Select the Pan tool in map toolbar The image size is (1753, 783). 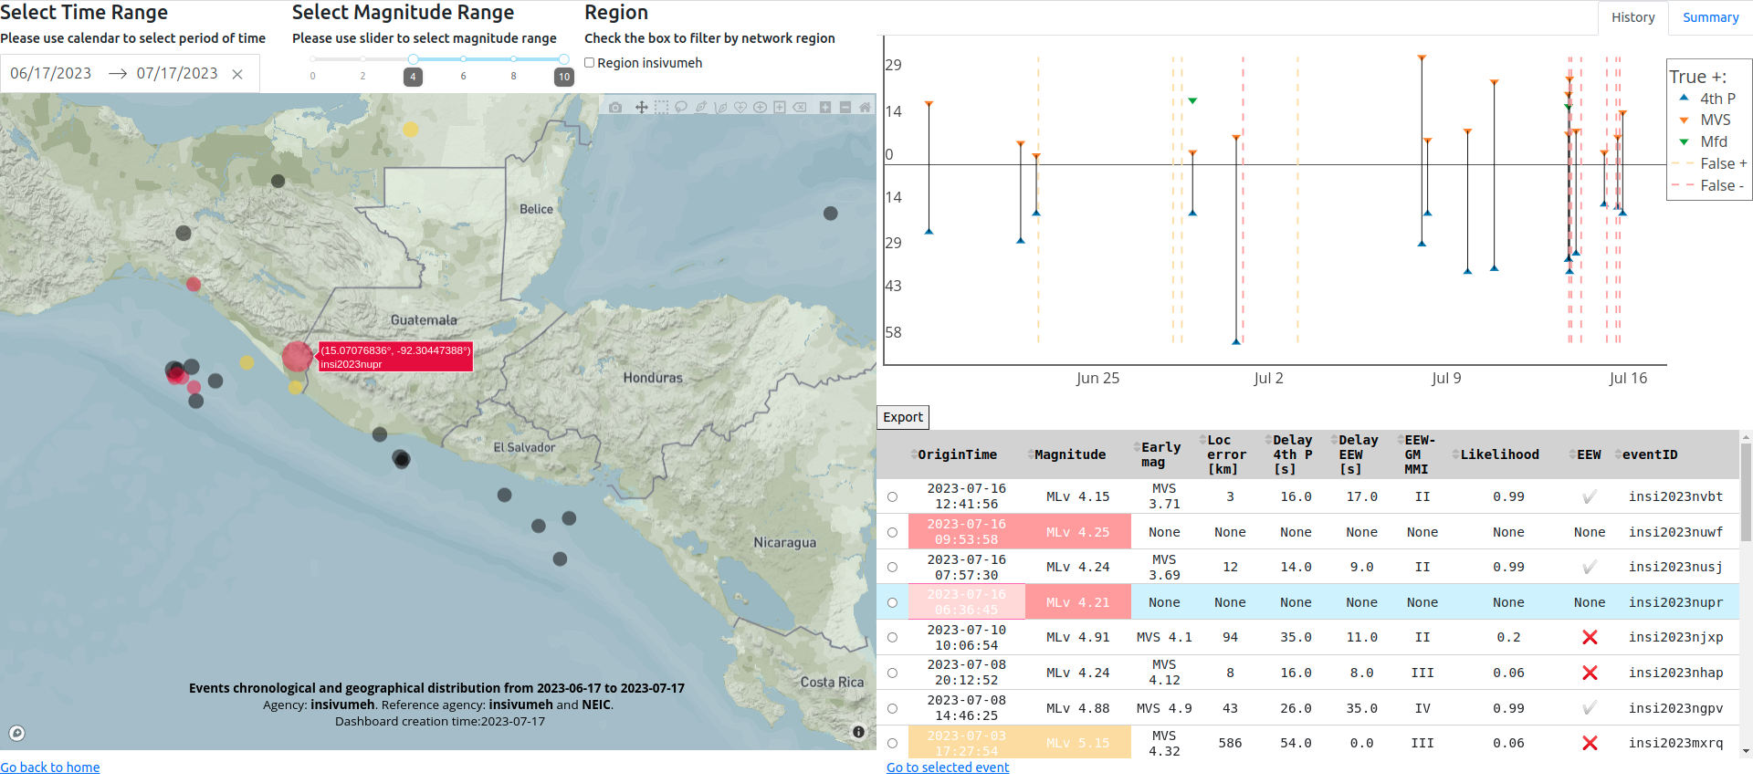(x=642, y=108)
